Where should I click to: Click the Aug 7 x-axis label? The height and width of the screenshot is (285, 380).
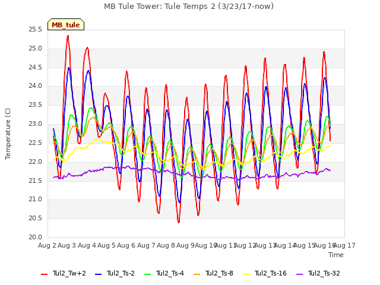tap(146, 245)
